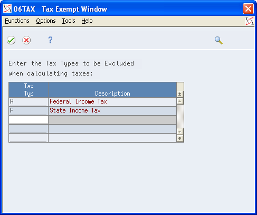Open the Help menu
This screenshot has width=257, height=215.
(87, 21)
